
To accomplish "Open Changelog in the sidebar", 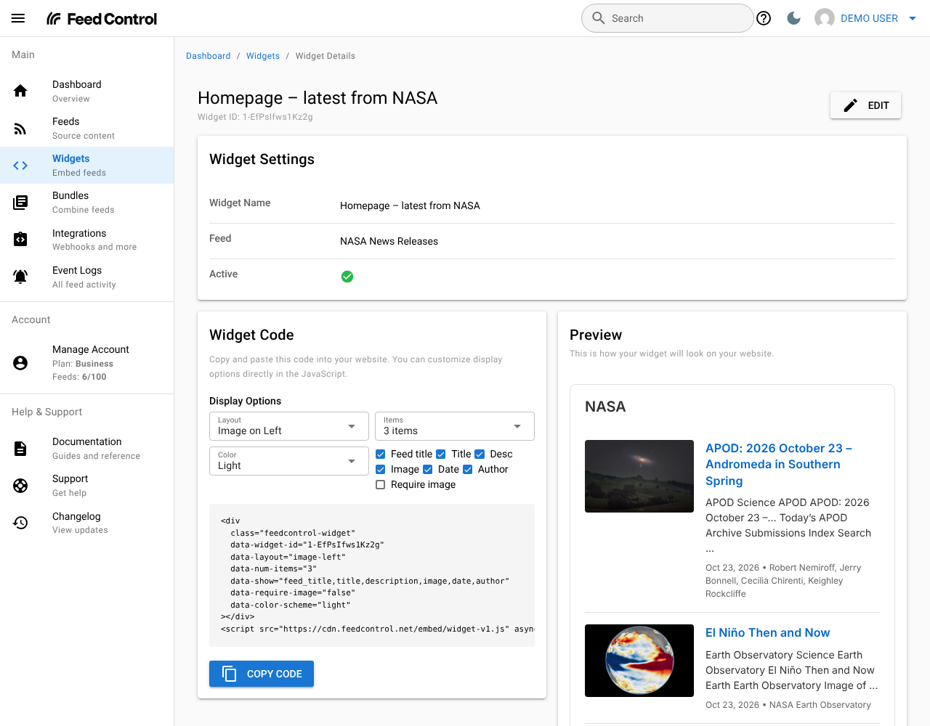I will (x=87, y=523).
